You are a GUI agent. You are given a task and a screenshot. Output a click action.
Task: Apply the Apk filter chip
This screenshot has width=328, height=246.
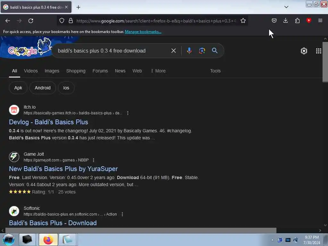pyautogui.click(x=18, y=88)
